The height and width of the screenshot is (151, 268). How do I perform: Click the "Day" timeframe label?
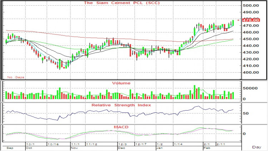coord(257,147)
